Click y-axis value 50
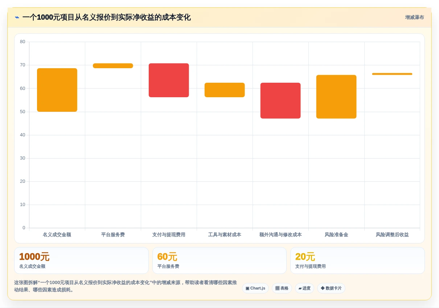Image resolution: width=439 pixels, height=308 pixels. [x=22, y=112]
